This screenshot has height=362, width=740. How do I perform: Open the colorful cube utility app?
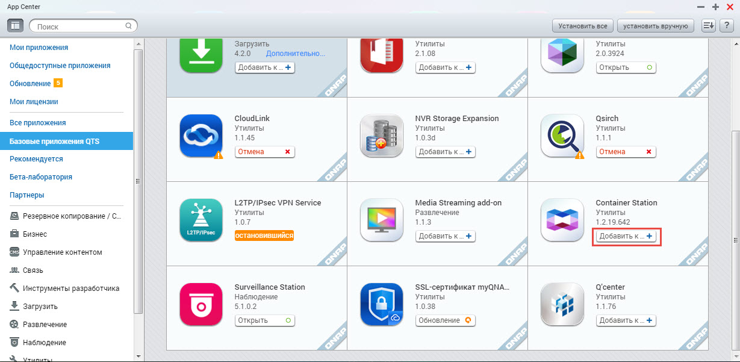(626, 67)
